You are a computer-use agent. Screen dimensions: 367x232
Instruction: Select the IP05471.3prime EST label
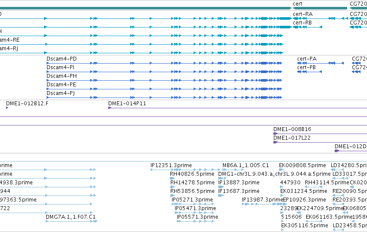click(x=195, y=208)
